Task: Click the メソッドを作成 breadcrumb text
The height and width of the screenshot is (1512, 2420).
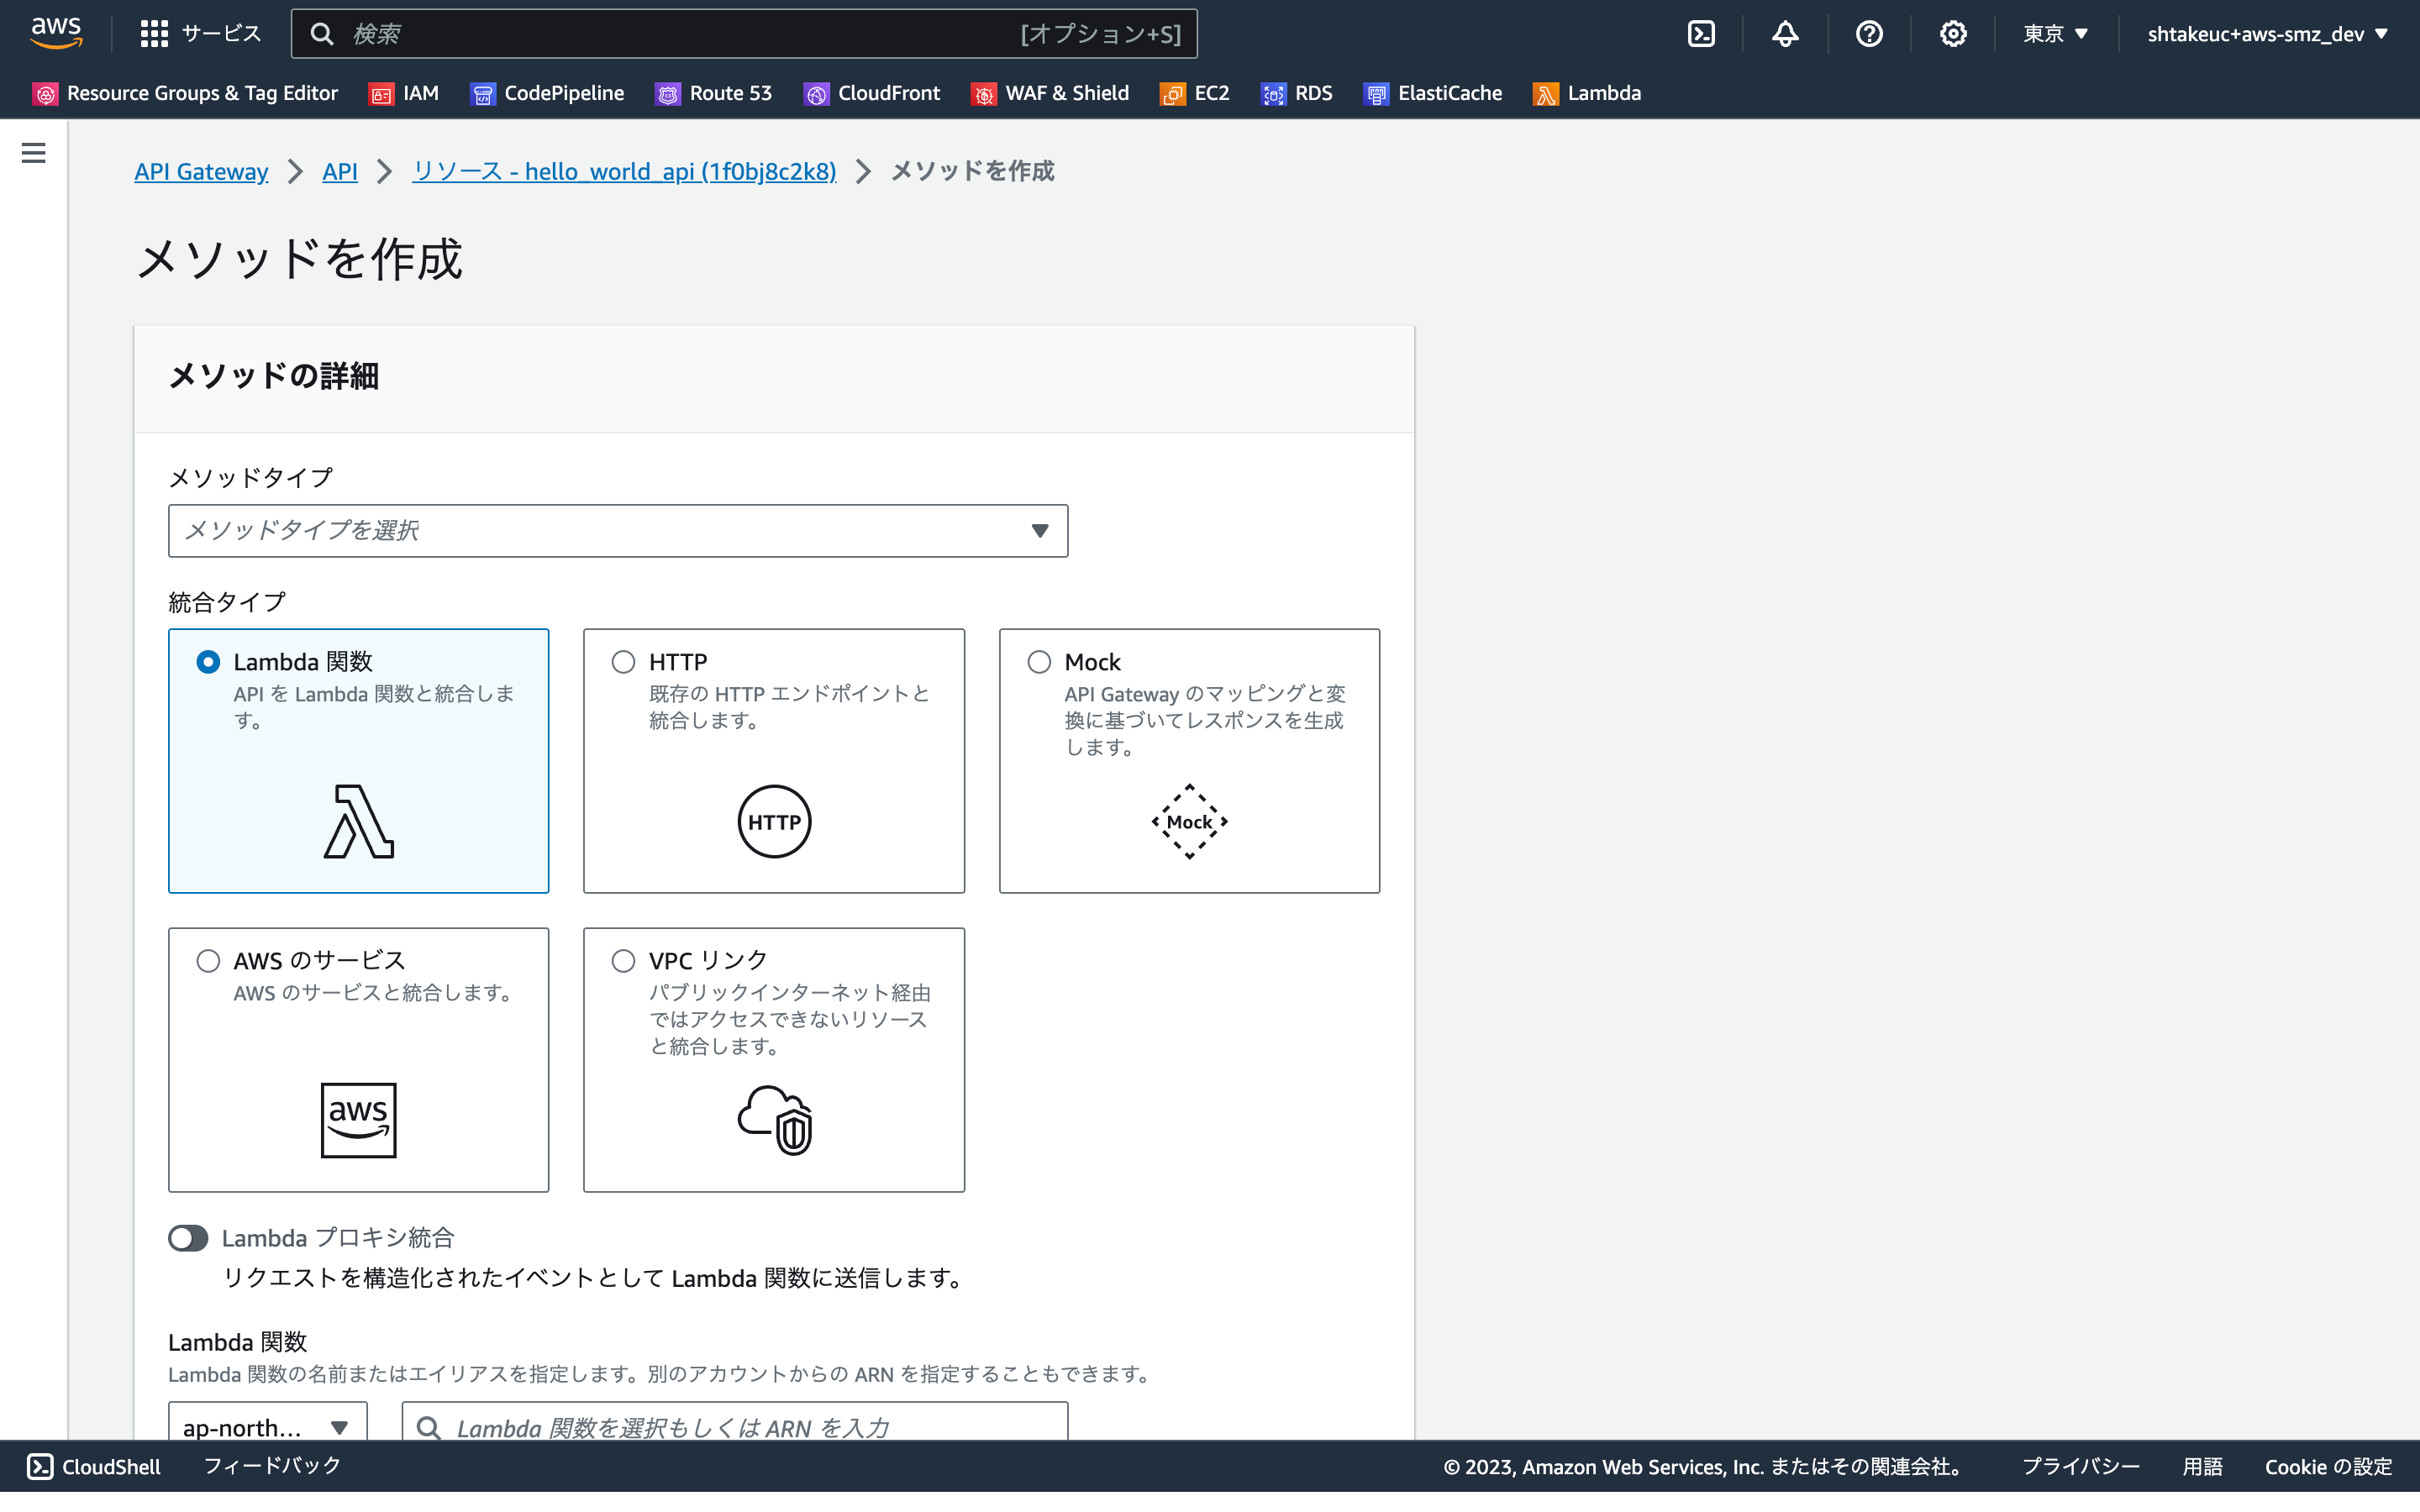Action: tap(972, 172)
